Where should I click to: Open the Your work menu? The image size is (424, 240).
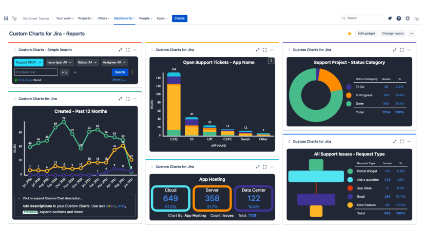coord(65,18)
